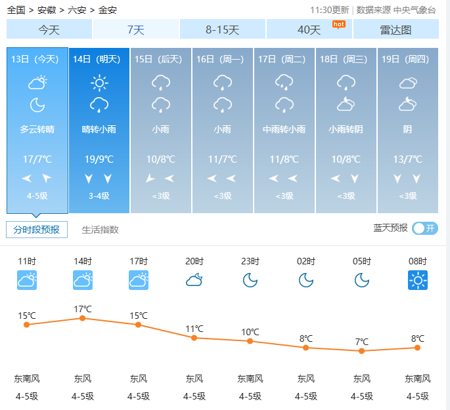Image resolution: width=450 pixels, height=410 pixels.
Task: Click the 11时 partly cloudy icon
Action: [x=27, y=280]
